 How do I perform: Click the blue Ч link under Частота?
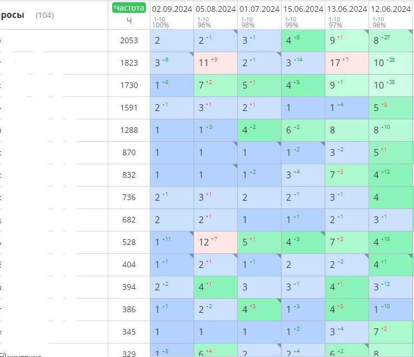[129, 21]
